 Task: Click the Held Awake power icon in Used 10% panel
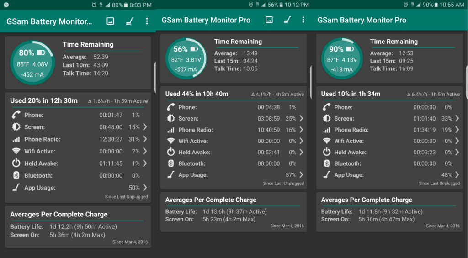tap(326, 152)
